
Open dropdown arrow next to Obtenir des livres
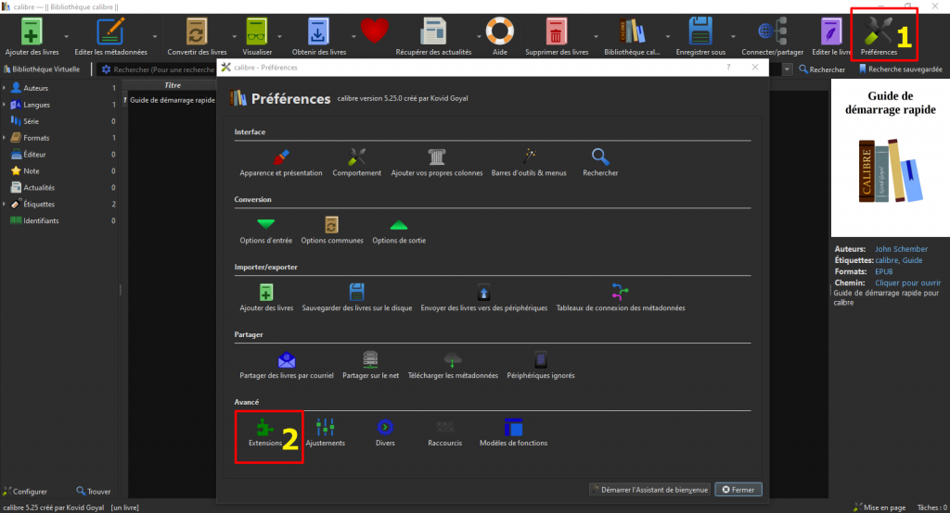click(x=353, y=36)
